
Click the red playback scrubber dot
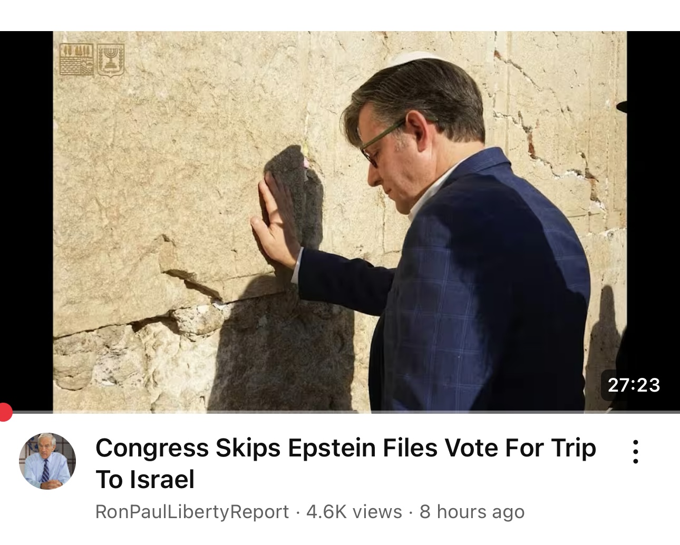click(x=5, y=412)
